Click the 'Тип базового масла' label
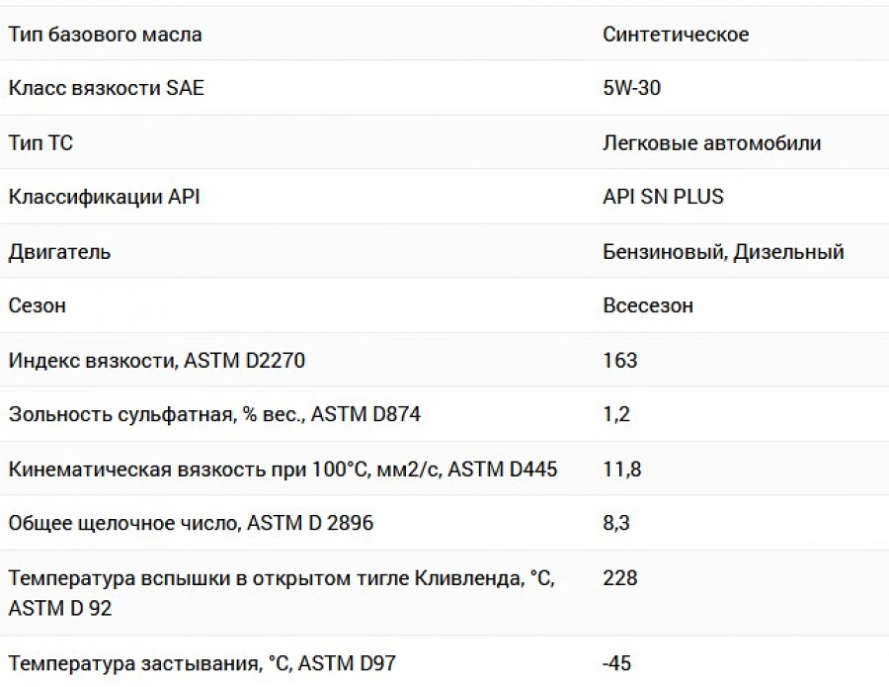Screen dimensions: 889x687 pos(105,35)
